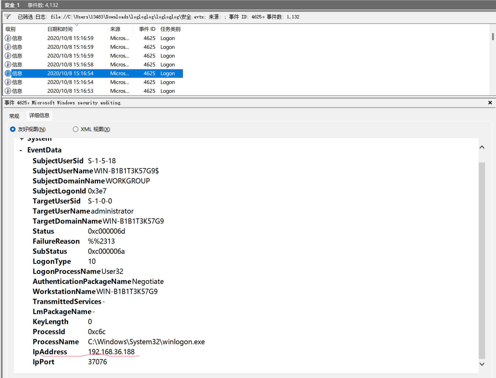This screenshot has height=378, width=496.
Task: Collapse the EventData node
Action: coord(21,150)
